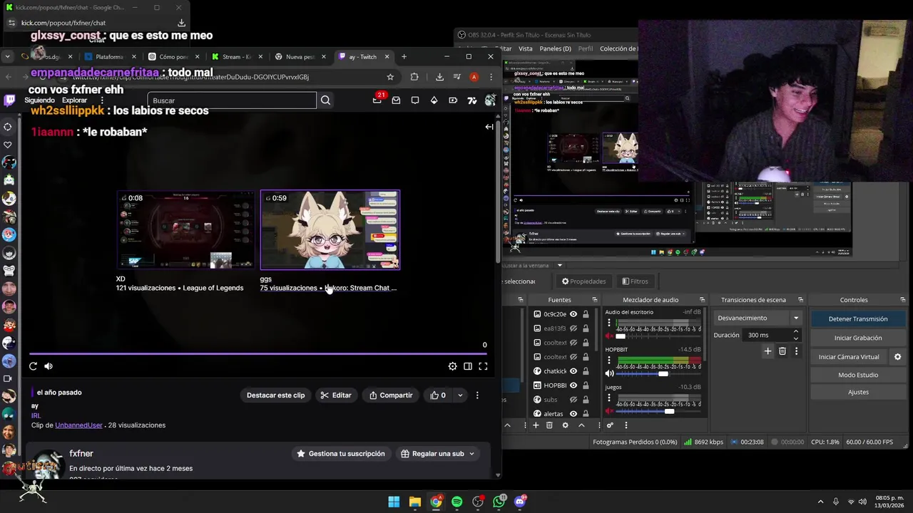Switch to the Nueva pestaña tab
Image resolution: width=913 pixels, height=513 pixels.
click(x=300, y=57)
